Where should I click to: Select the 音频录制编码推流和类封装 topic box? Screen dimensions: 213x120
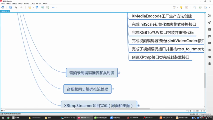click(92, 73)
